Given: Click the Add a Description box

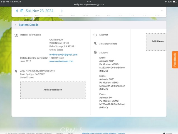Looking at the screenshot, I should pyautogui.click(x=53, y=90).
